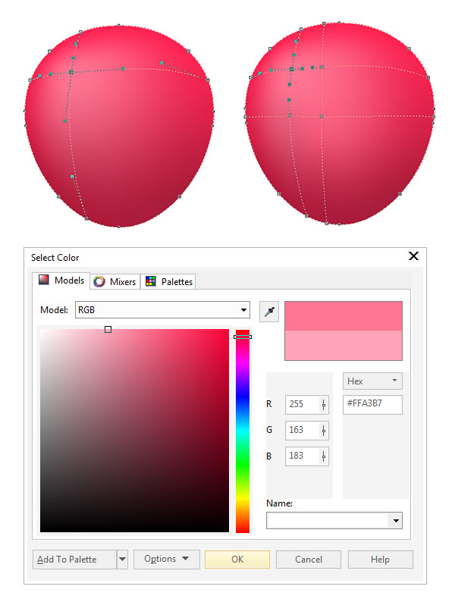455x602 pixels.
Task: Click the Models tab color icon
Action: pos(44,280)
